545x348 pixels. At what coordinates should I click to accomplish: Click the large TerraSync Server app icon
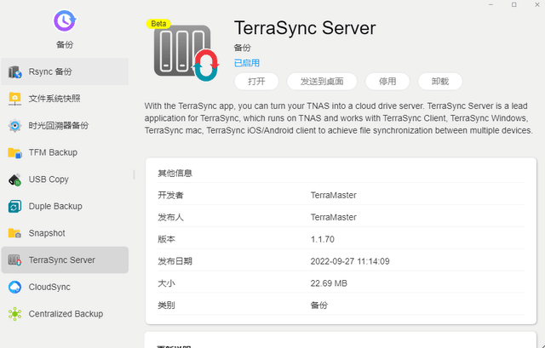pyautogui.click(x=186, y=52)
